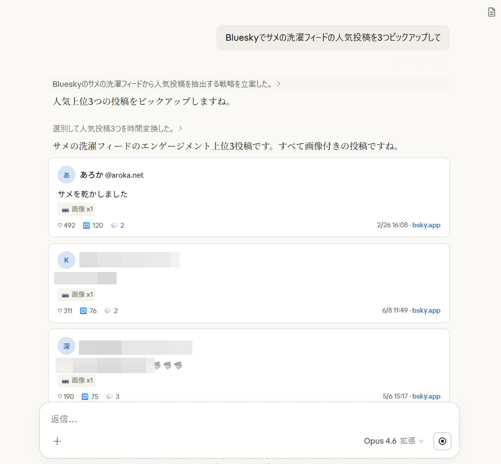The height and width of the screenshot is (464, 501).
Task: Click the plus attach button
Action: [x=57, y=441]
